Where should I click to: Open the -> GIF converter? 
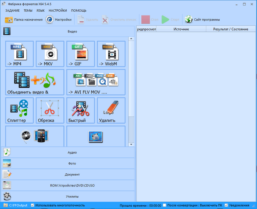click(80, 54)
